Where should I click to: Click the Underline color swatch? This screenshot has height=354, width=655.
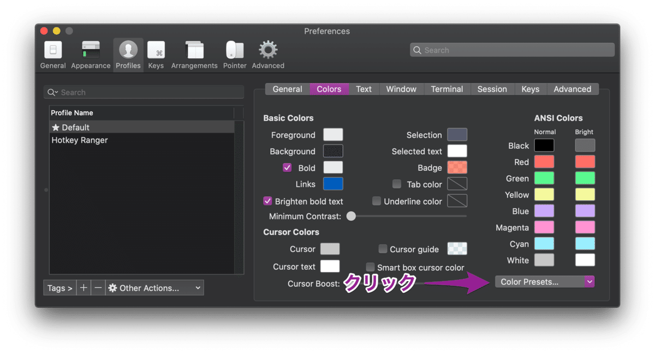click(457, 201)
